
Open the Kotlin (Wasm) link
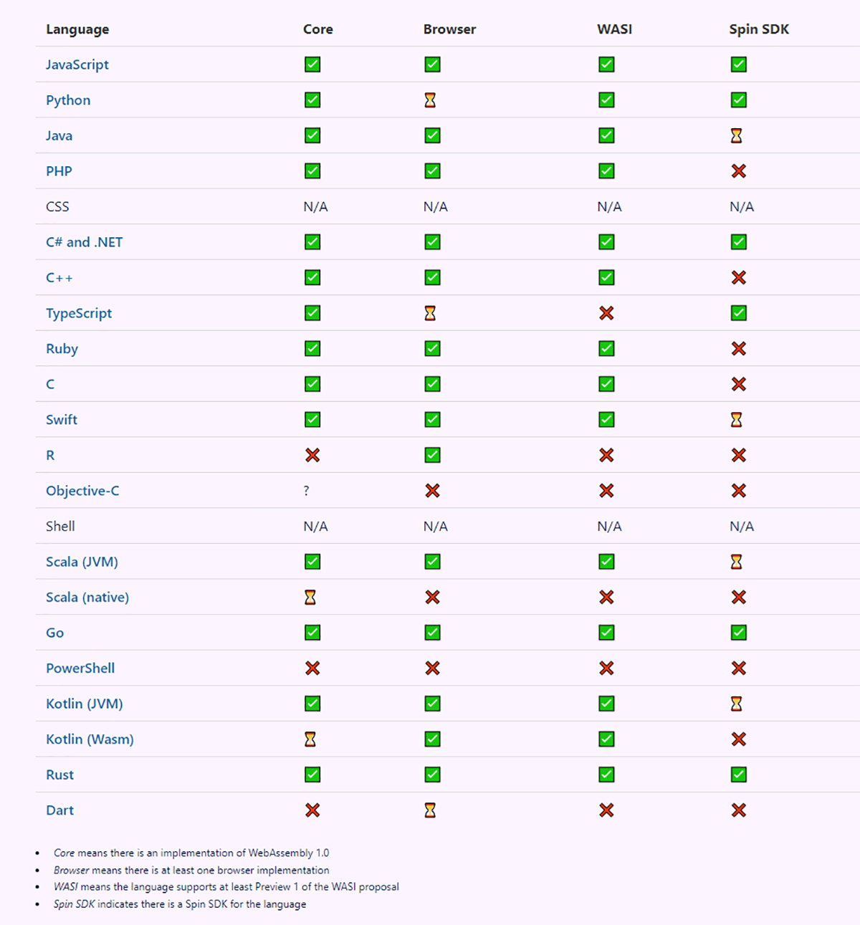pyautogui.click(x=90, y=739)
